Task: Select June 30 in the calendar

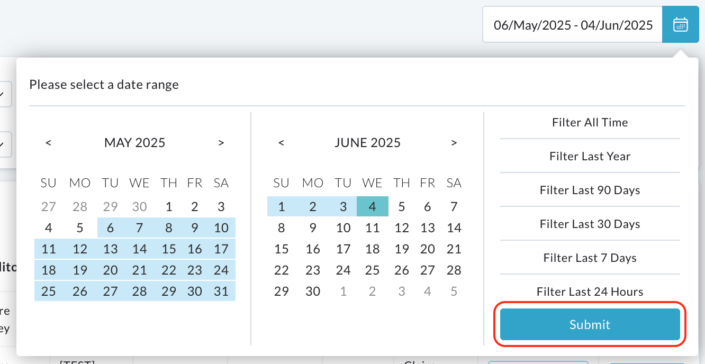Action: pyautogui.click(x=313, y=292)
